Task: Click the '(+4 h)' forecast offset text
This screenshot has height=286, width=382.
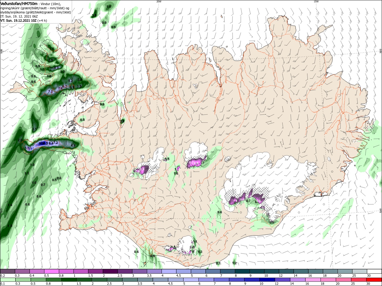Action: coord(42,21)
